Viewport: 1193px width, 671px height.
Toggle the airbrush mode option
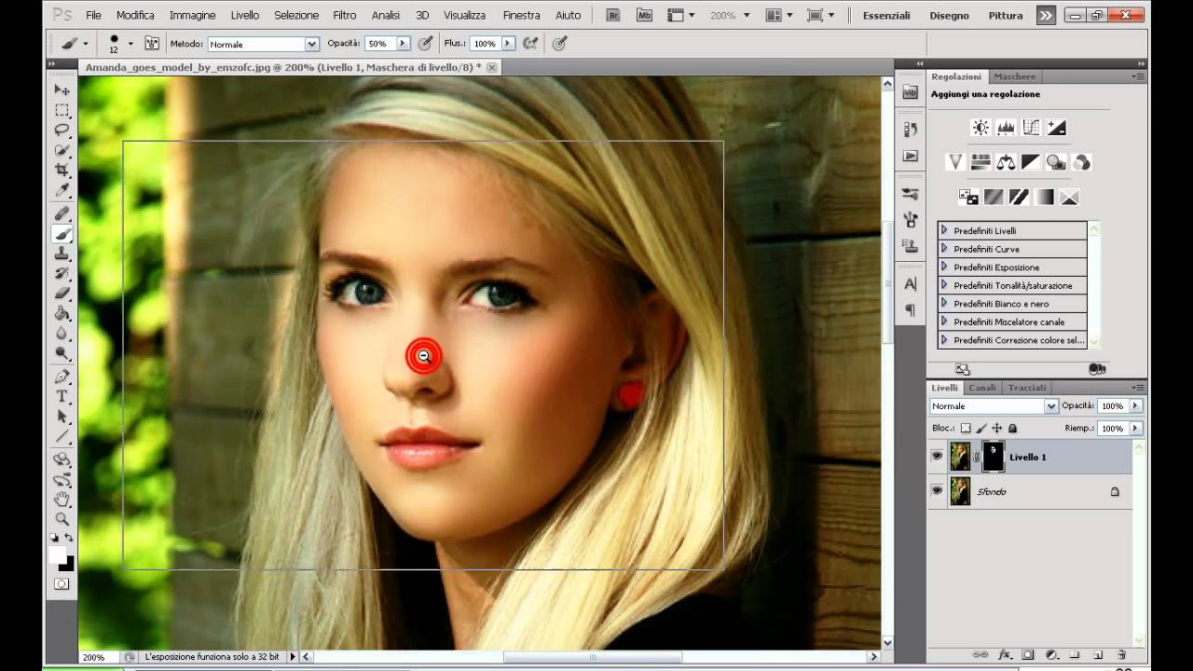pos(531,44)
